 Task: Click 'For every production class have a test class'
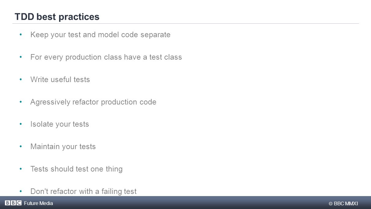[106, 57]
